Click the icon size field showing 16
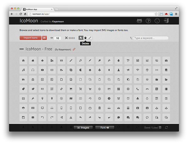 pos(57,38)
